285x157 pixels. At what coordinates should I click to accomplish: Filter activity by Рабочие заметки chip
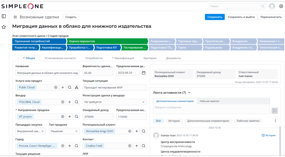248,121
